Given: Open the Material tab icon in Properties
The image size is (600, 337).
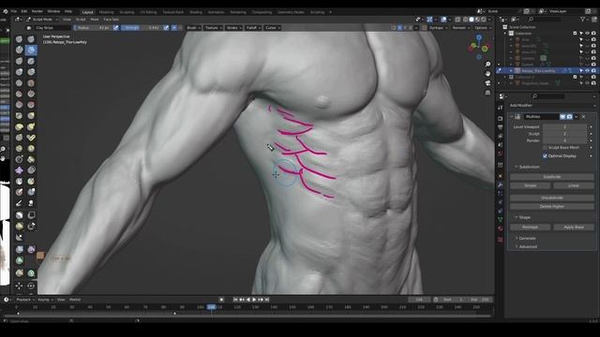Looking at the screenshot, I should coord(500,228).
